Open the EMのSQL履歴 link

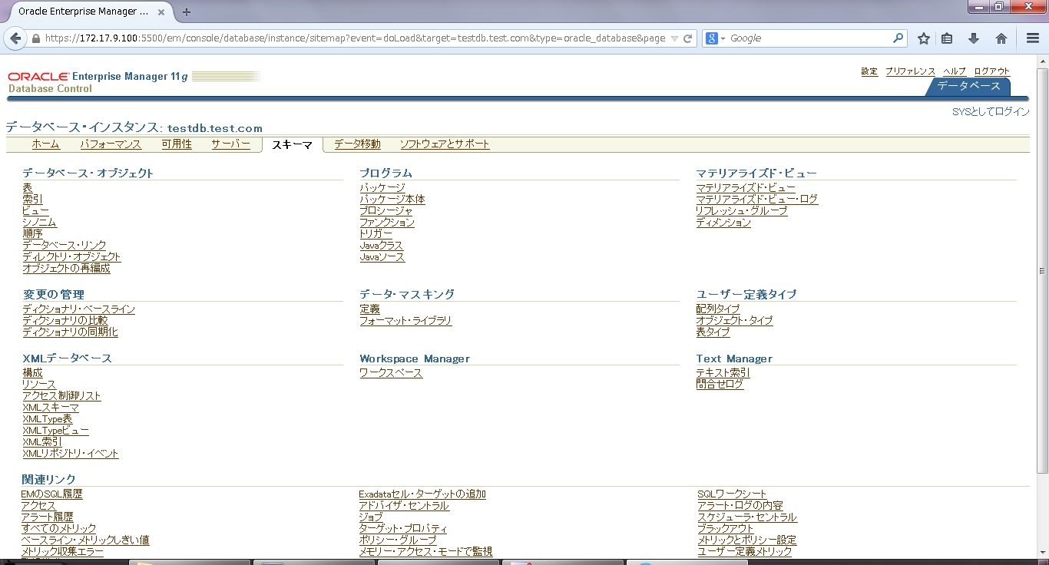(51, 494)
